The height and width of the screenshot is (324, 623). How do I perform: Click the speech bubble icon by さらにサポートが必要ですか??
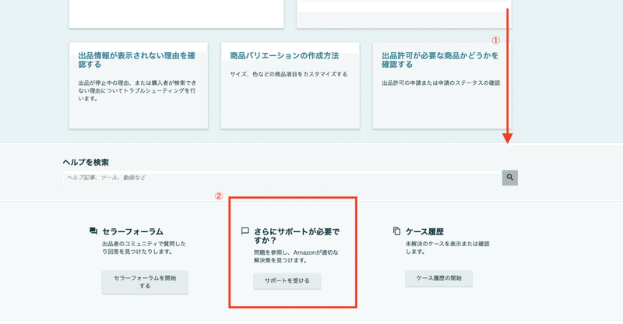pyautogui.click(x=245, y=231)
